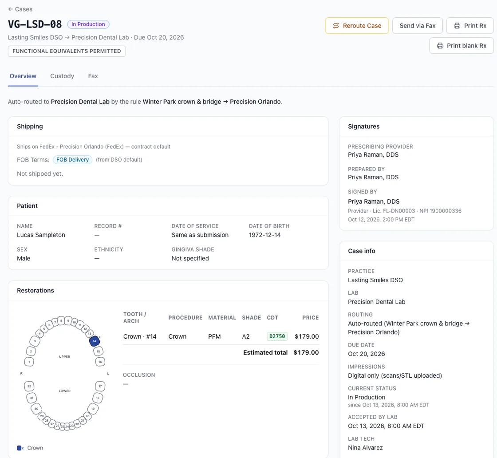Image resolution: width=497 pixels, height=458 pixels.
Task: Click the Functional Equivalents Permitted tag
Action: 67,51
